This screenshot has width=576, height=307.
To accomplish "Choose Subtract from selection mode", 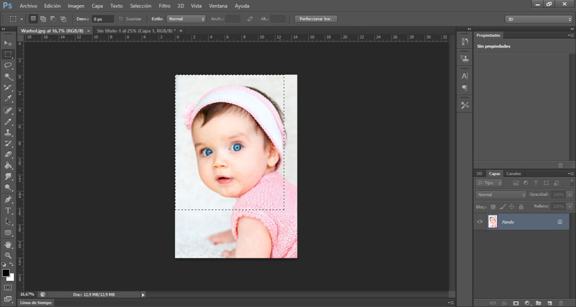I will pos(53,19).
